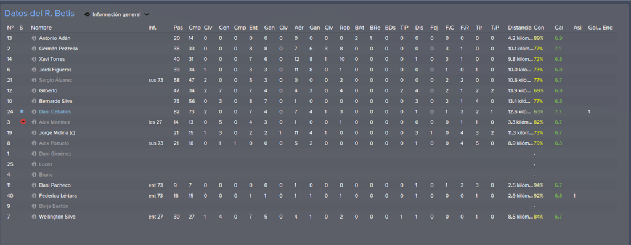
Task: Click the eye icon beside Información general
Action: pyautogui.click(x=88, y=15)
